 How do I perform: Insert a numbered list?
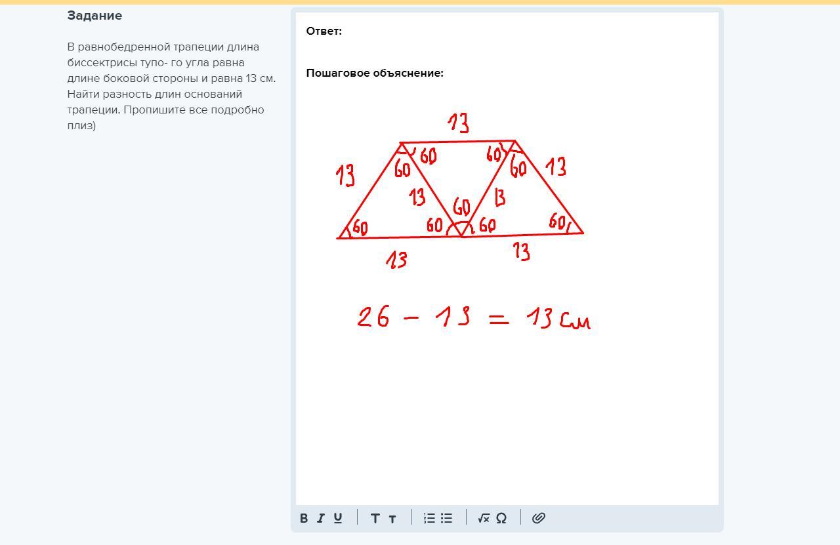429,518
